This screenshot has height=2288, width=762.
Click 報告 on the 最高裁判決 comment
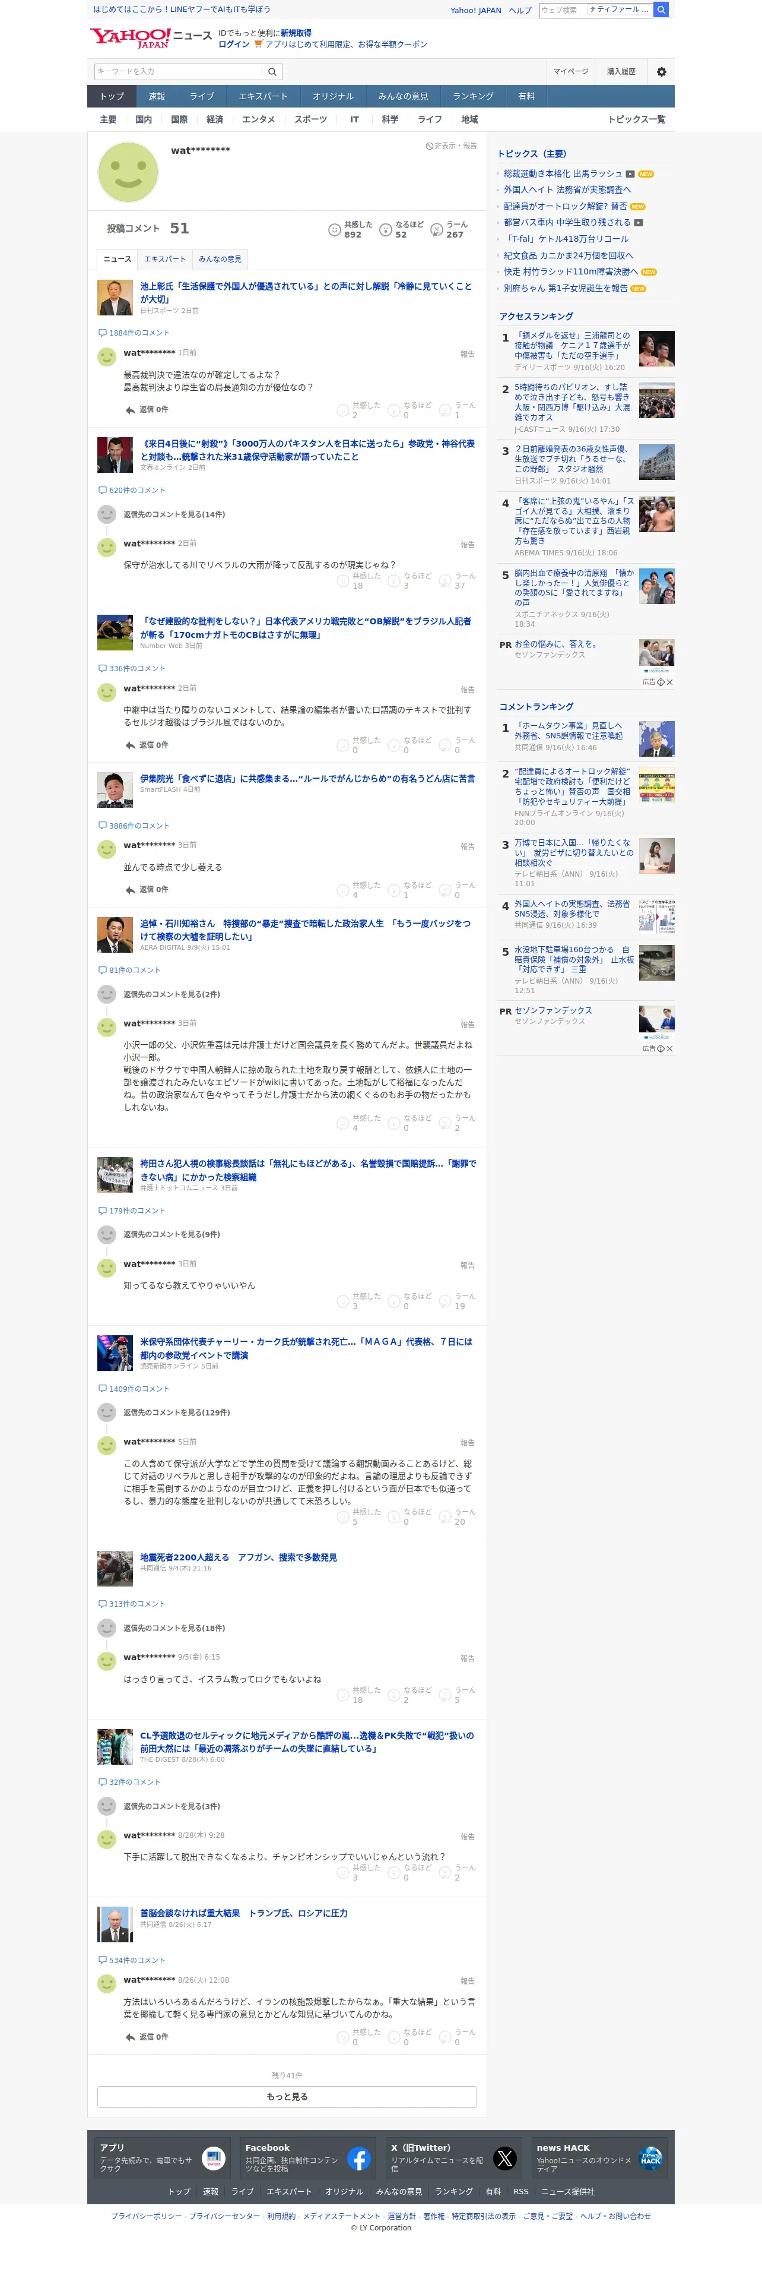(468, 355)
